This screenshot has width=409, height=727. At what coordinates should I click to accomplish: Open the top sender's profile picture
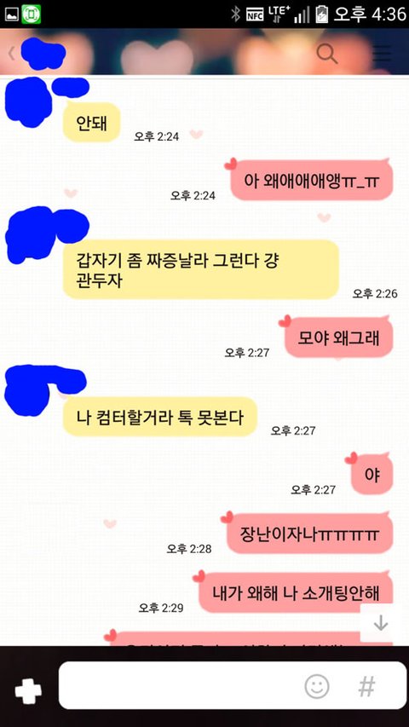(28, 102)
